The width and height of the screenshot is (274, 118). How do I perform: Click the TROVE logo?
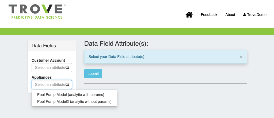36,9
